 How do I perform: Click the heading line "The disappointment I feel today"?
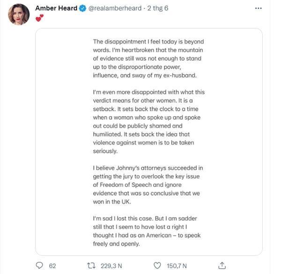148,41
